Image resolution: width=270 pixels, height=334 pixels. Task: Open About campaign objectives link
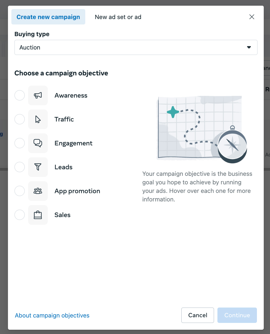52,315
